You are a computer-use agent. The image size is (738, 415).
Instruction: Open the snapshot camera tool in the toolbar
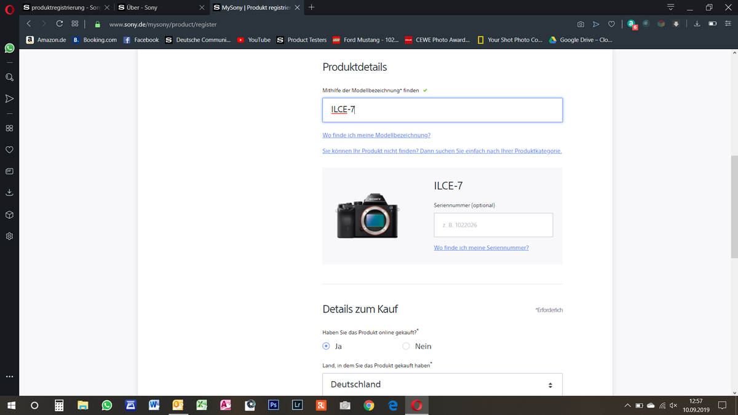(580, 24)
